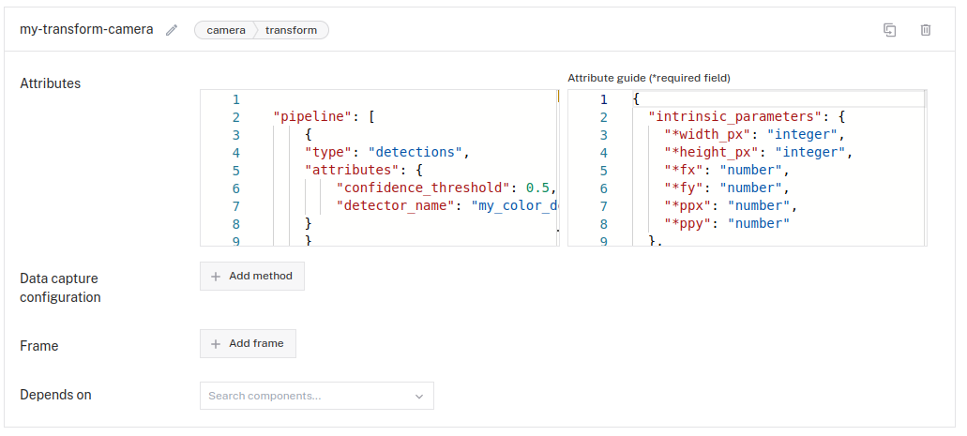Click line number 1 in attributes editor

[x=235, y=99]
